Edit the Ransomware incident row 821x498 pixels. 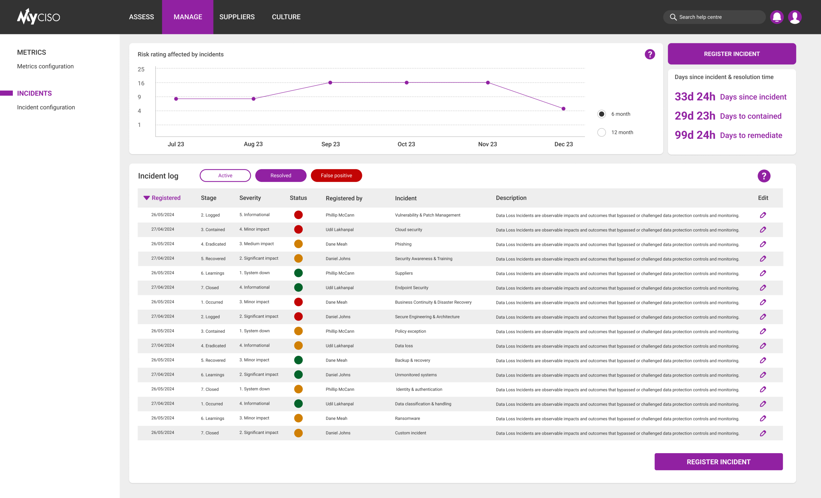click(x=763, y=419)
